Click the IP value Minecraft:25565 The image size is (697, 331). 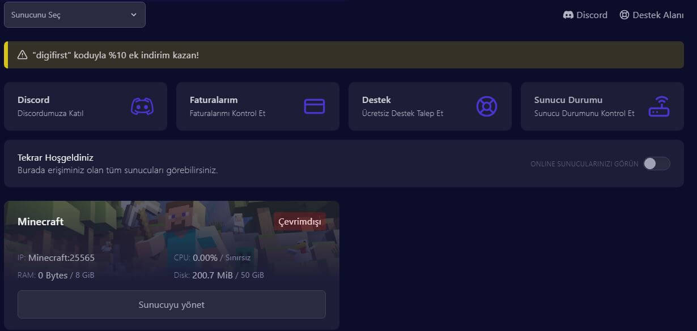click(61, 258)
